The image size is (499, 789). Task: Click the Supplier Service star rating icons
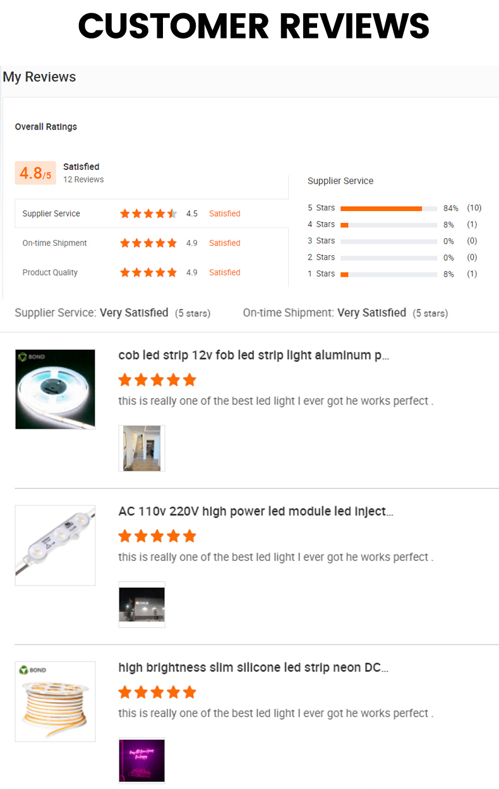coord(148,214)
